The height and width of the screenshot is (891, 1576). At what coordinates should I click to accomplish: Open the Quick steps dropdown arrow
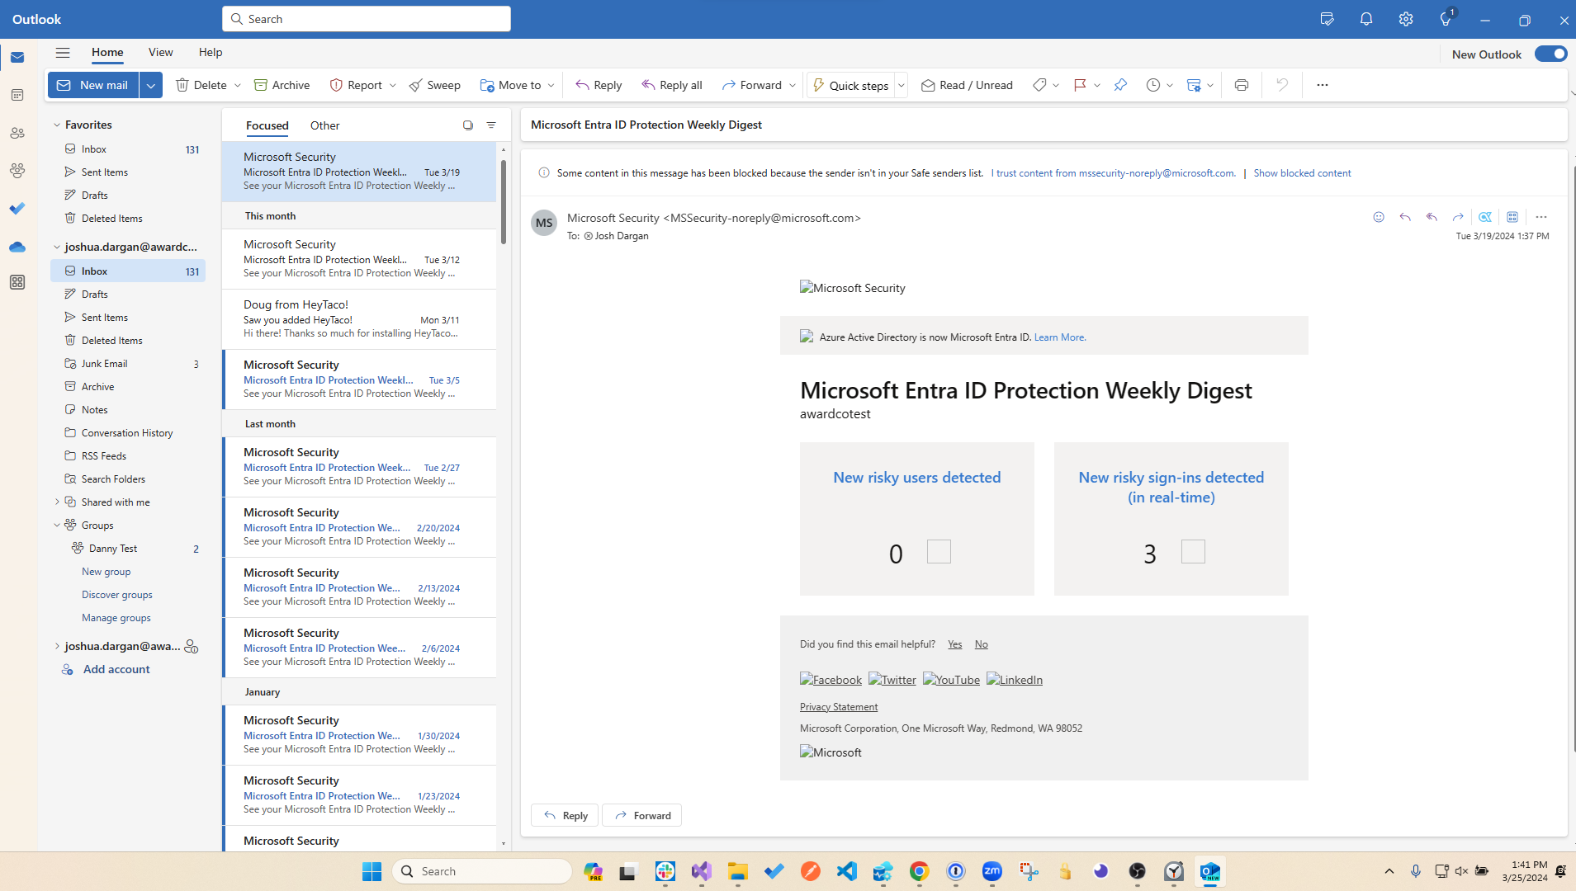tap(900, 84)
